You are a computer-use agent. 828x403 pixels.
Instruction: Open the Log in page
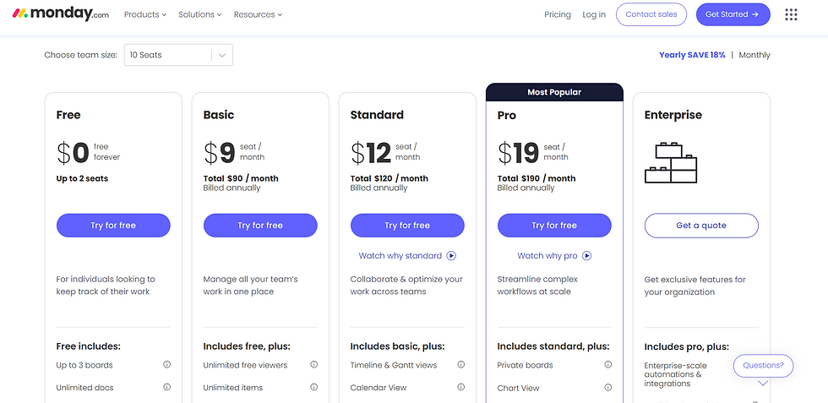[594, 15]
